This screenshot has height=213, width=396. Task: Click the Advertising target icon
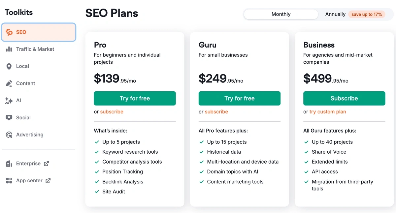pyautogui.click(x=9, y=135)
